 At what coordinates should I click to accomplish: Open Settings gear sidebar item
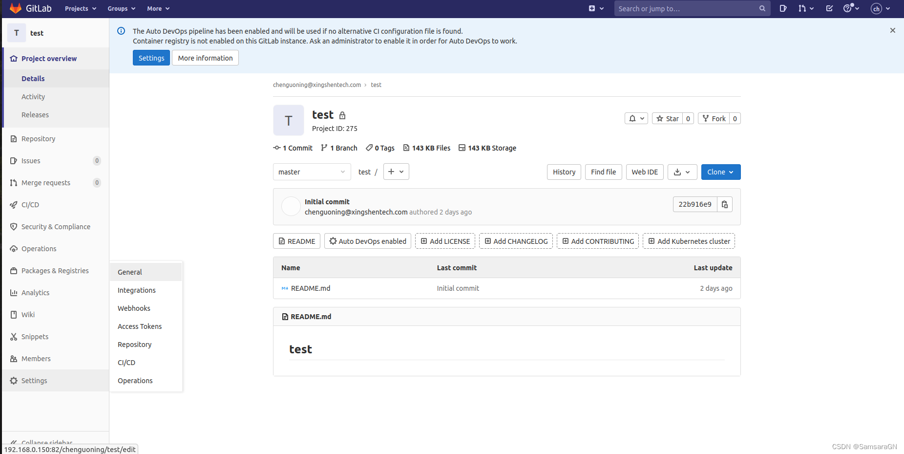click(55, 381)
